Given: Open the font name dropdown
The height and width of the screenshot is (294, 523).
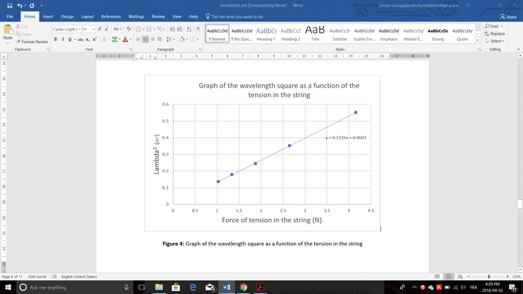Looking at the screenshot, I should 79,29.
